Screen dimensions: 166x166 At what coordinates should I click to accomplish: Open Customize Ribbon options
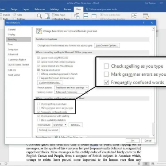click(x=19, y=60)
